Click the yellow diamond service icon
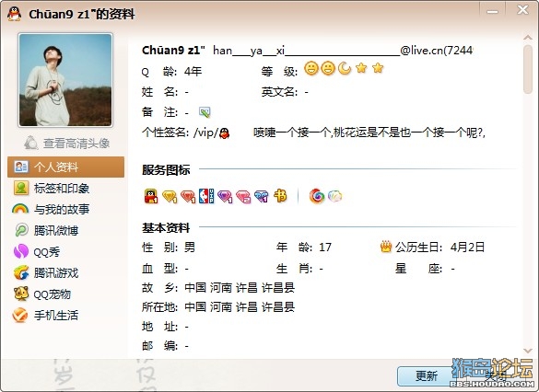 pyautogui.click(x=170, y=197)
